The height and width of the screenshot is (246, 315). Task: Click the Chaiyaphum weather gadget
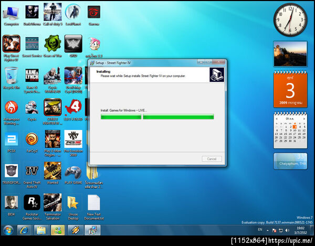click(290, 162)
